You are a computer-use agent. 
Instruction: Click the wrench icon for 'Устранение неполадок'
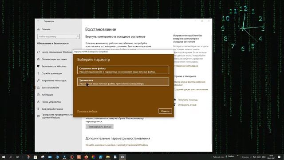pyautogui.click(x=38, y=80)
